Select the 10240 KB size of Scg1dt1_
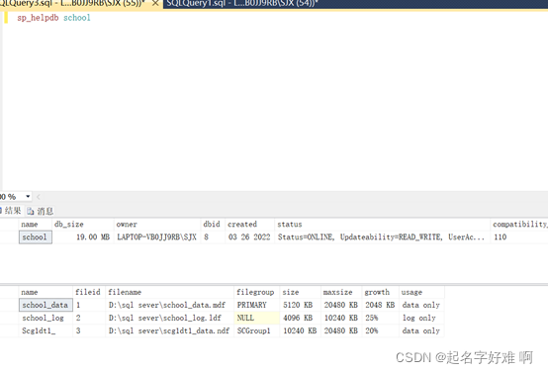Screen dimensions: 548x374 pyautogui.click(x=300, y=330)
